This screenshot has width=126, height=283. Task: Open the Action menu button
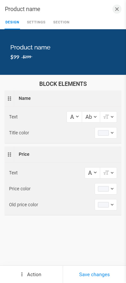pos(31,274)
